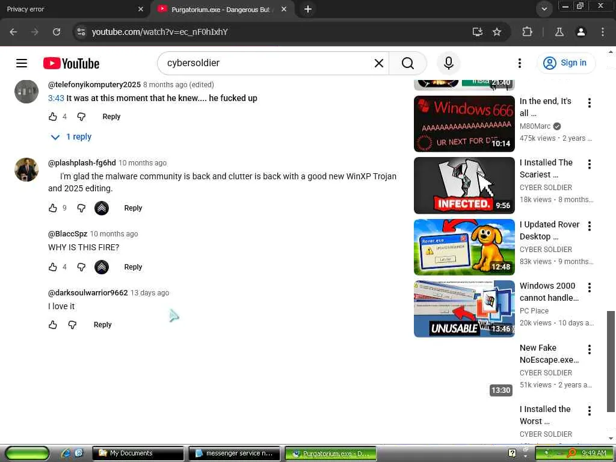Like the BlaccSpz comment

[53, 267]
